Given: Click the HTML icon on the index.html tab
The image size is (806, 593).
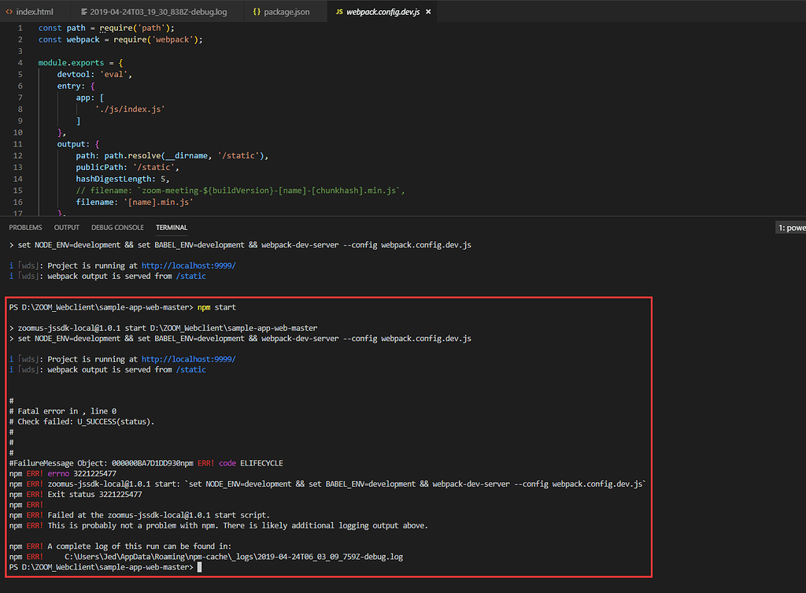Looking at the screenshot, I should pyautogui.click(x=8, y=11).
